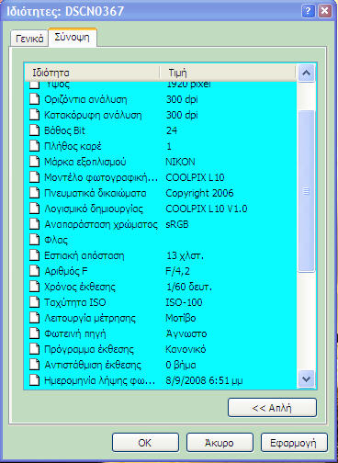Click the help question mark button

point(308,11)
